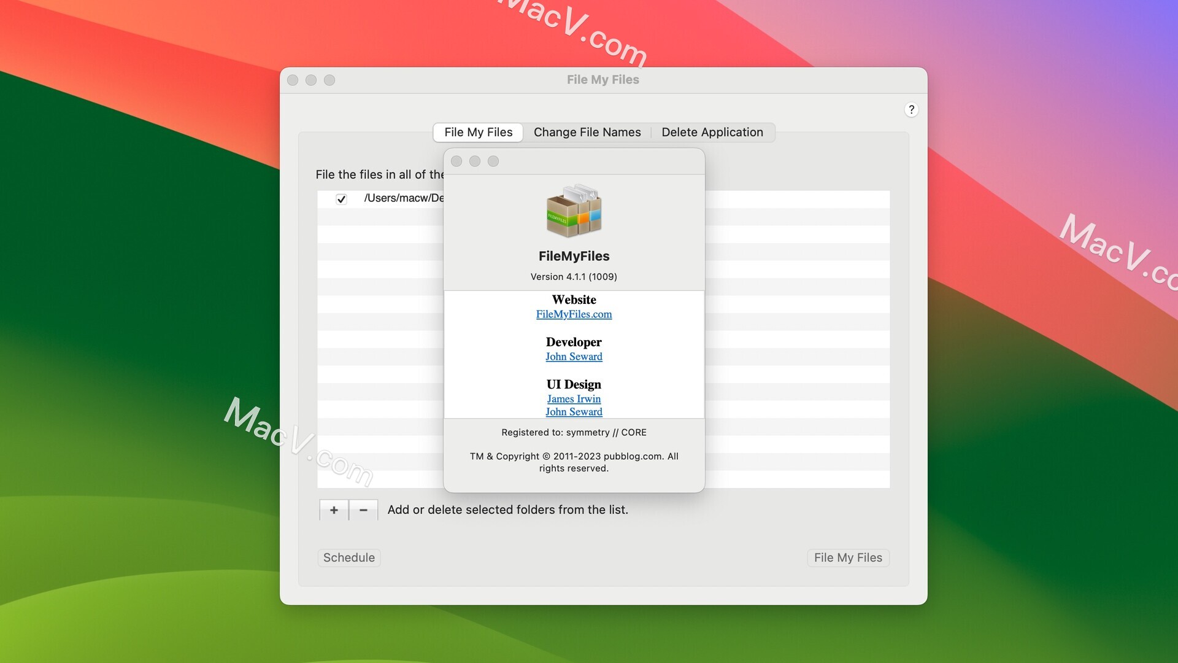Click the File My Files button at bottom right

[848, 557]
